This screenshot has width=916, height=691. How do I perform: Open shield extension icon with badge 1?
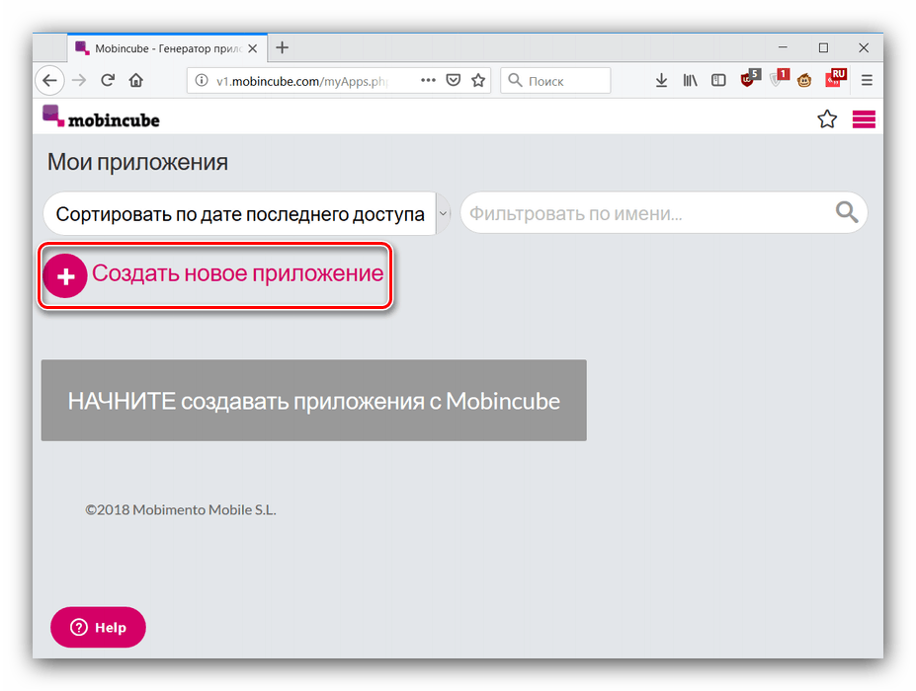[779, 78]
